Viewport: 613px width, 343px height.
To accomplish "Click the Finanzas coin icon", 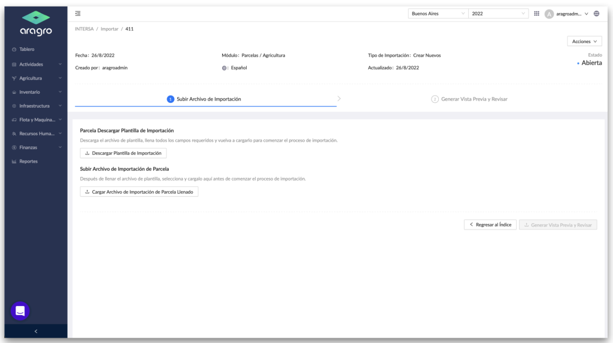I will (x=14, y=148).
